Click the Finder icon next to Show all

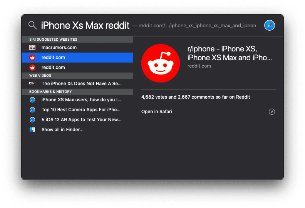click(32, 130)
